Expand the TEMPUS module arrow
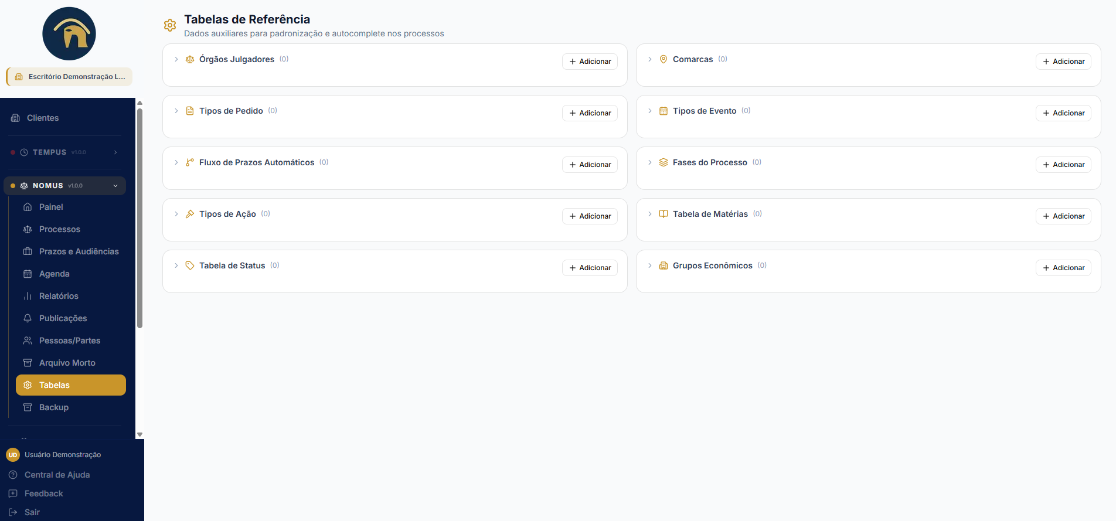This screenshot has height=521, width=1116. (x=115, y=152)
